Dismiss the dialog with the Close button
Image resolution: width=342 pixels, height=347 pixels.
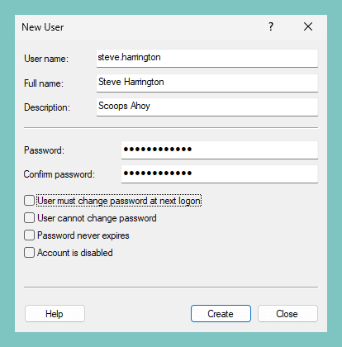287,313
